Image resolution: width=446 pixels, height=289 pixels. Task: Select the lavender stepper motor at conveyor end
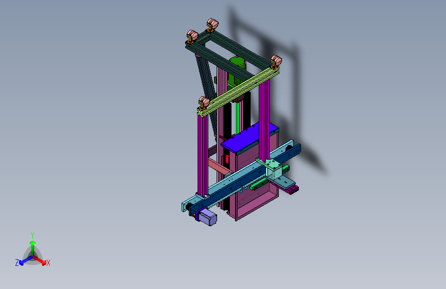click(x=208, y=218)
